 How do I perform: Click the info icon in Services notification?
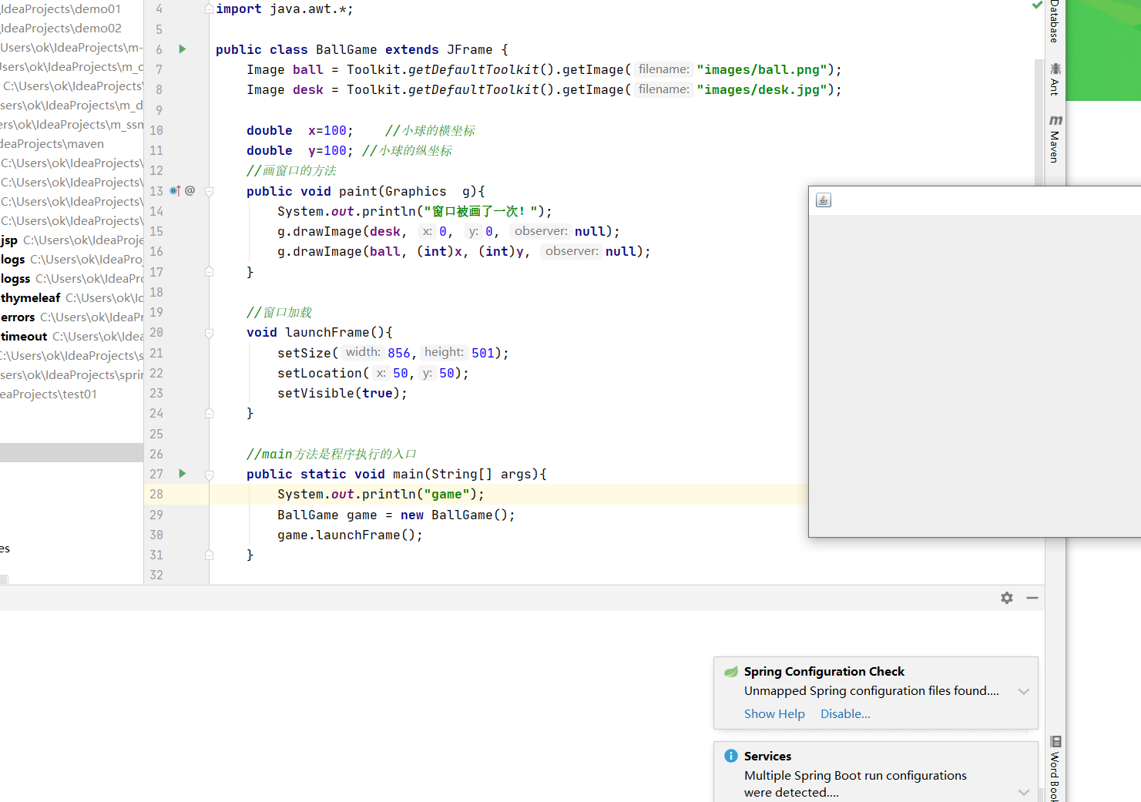tap(731, 756)
